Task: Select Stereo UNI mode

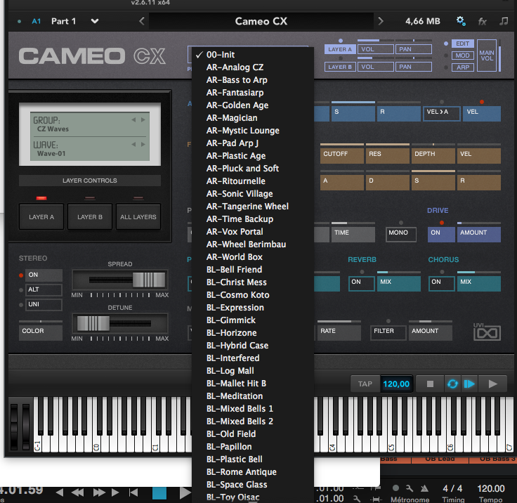Action: (x=44, y=304)
